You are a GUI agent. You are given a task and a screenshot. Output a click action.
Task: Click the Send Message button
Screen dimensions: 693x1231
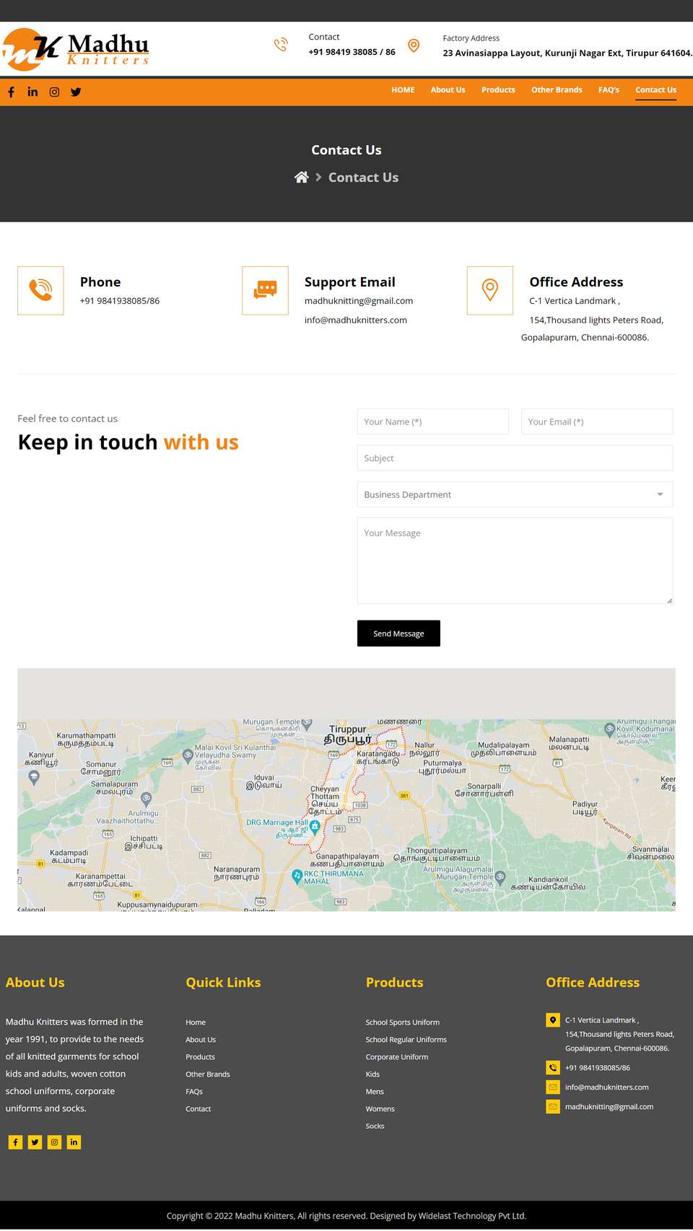(398, 634)
